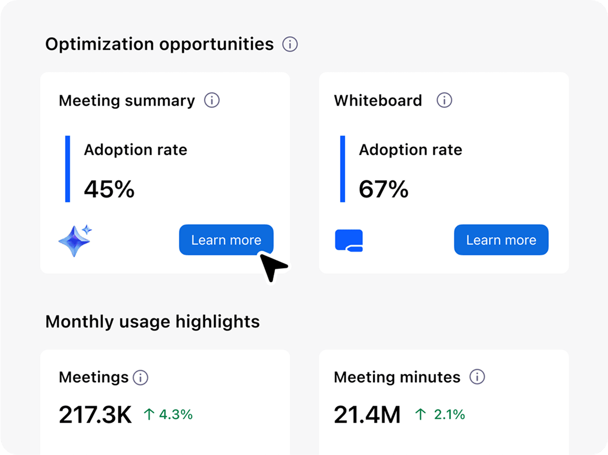This screenshot has width=608, height=455.
Task: Click info icon beside Meeting minutes
Action: [477, 378]
